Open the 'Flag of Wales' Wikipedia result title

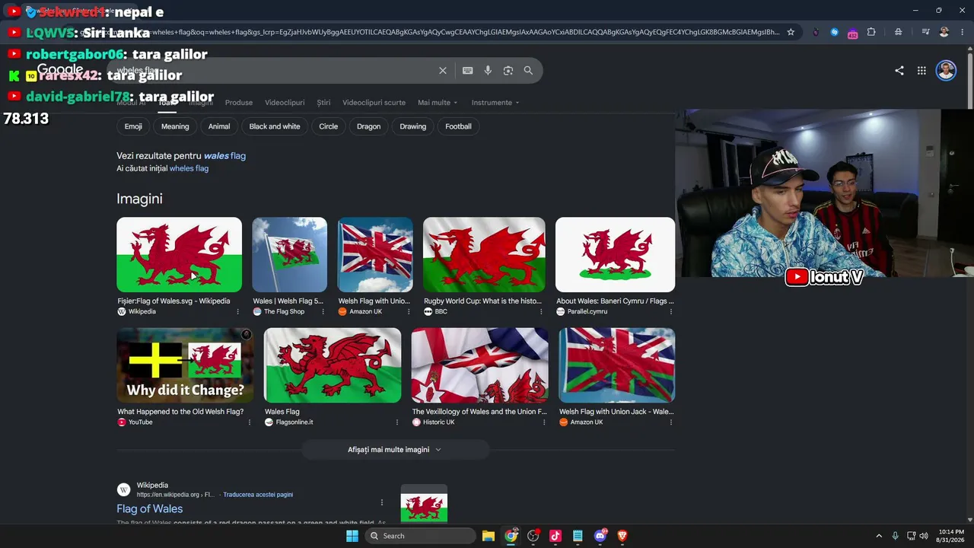(150, 509)
